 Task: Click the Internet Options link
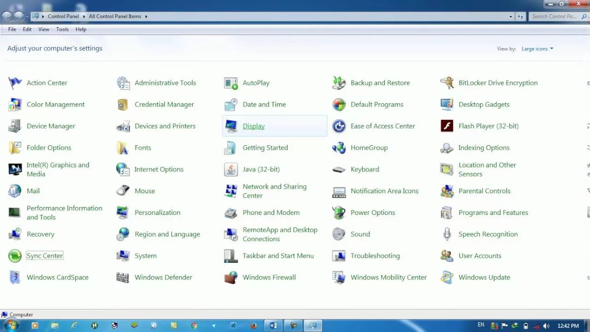[x=159, y=170]
